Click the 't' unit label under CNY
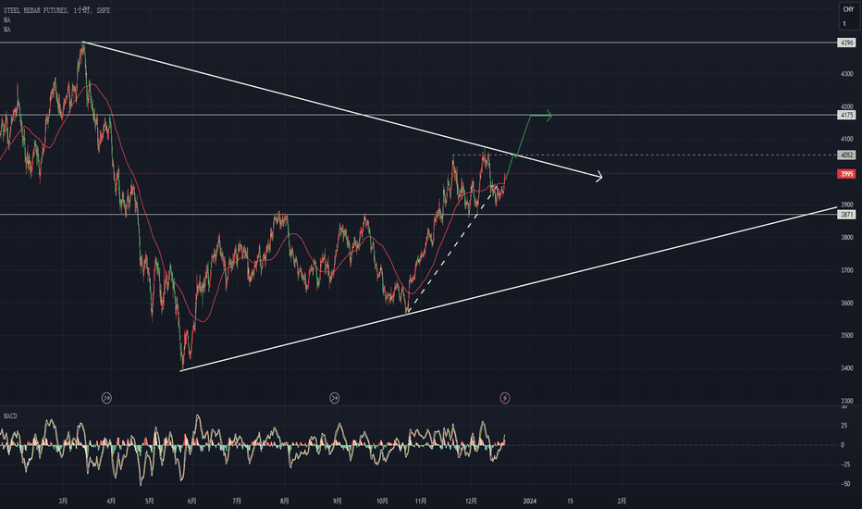This screenshot has width=862, height=509. click(844, 24)
